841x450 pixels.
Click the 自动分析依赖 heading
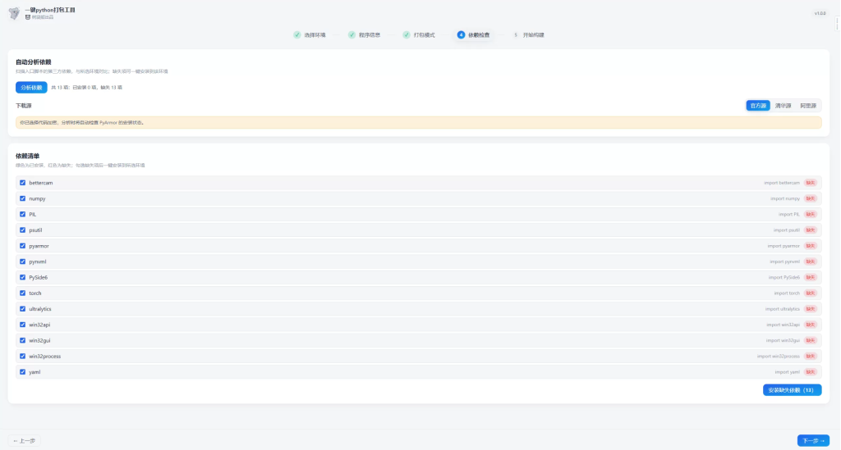33,62
